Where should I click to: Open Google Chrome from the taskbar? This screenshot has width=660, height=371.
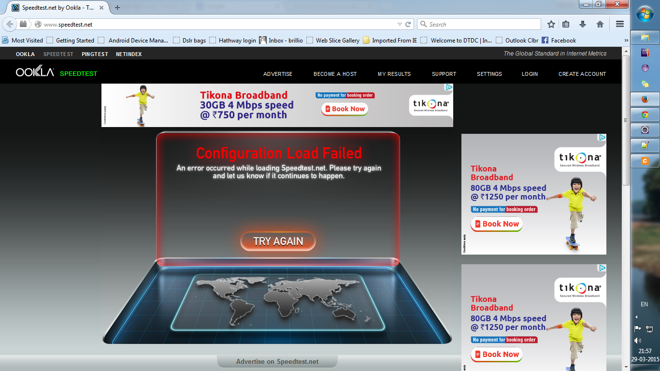(x=645, y=114)
